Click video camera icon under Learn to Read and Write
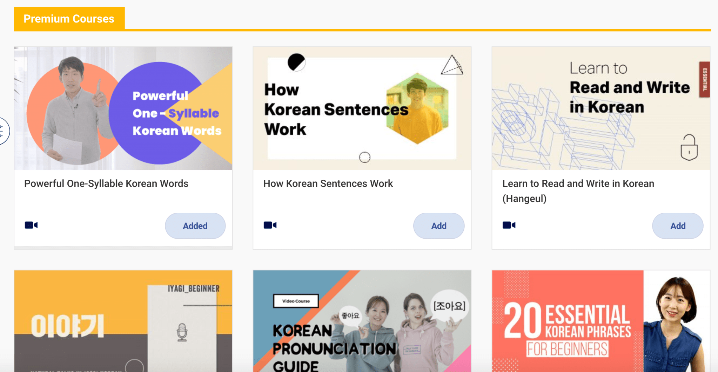 [509, 225]
